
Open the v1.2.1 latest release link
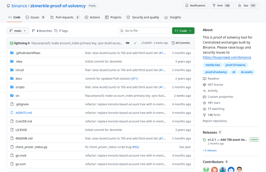pos(227,140)
